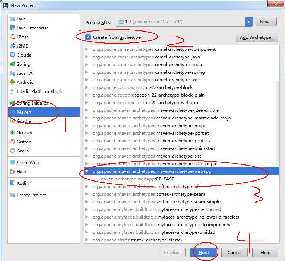
Task: Expand myfaces-archetype-helloworld arrow
Action: pyautogui.click(x=87, y=209)
